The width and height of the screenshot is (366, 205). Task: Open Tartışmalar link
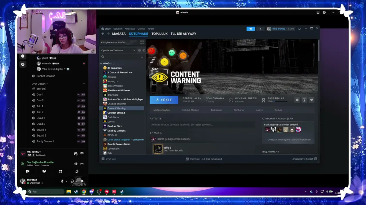point(216,110)
